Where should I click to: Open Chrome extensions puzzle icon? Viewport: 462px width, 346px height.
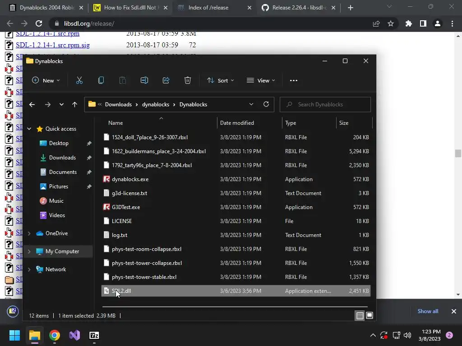tap(408, 23)
